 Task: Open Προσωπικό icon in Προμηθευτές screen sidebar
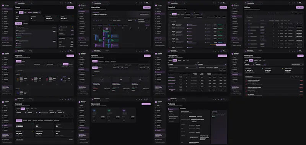coord(156,79)
